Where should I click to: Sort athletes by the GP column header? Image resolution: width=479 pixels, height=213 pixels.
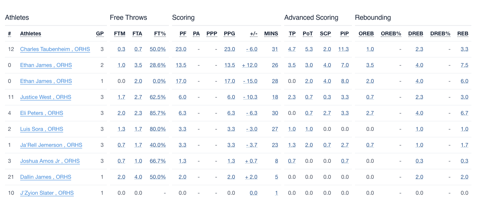100,33
